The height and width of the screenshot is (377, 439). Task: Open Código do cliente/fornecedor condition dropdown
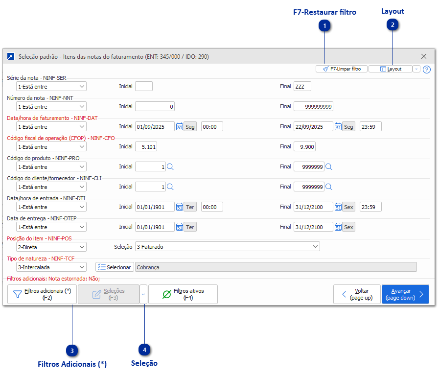pyautogui.click(x=51, y=187)
